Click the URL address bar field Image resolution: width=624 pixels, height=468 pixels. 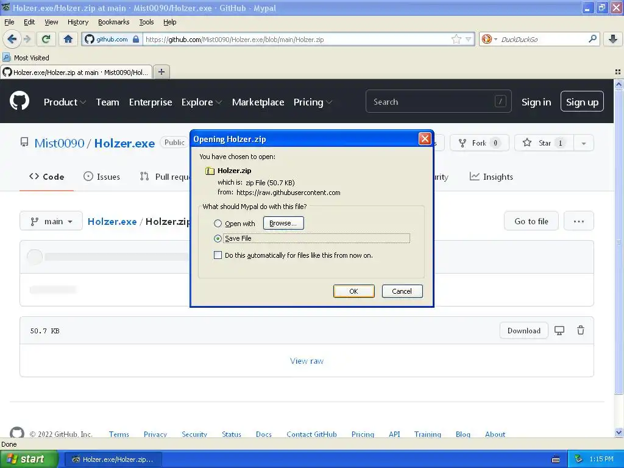click(x=297, y=40)
